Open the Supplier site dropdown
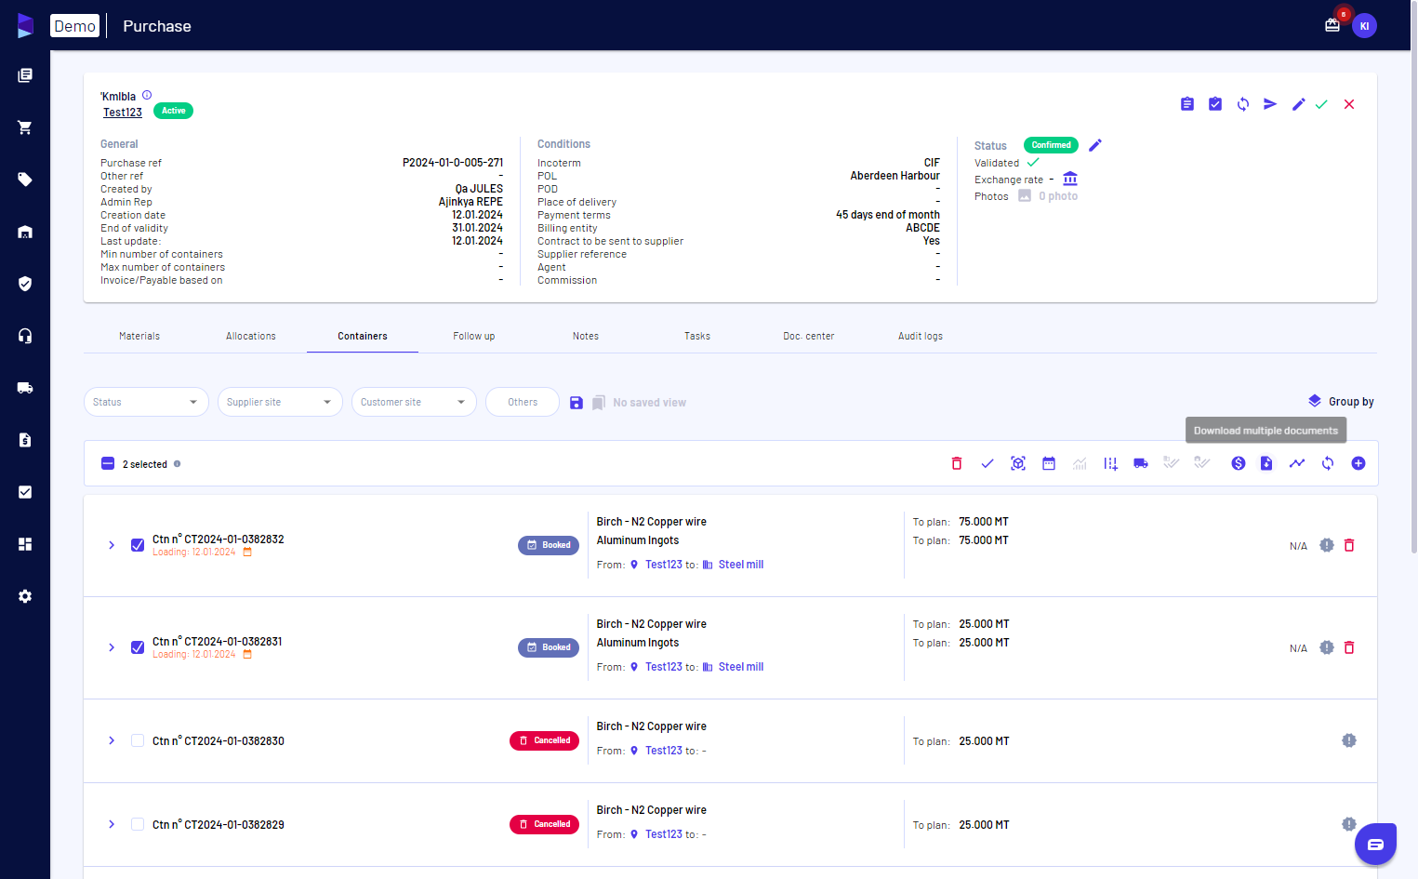 (280, 402)
